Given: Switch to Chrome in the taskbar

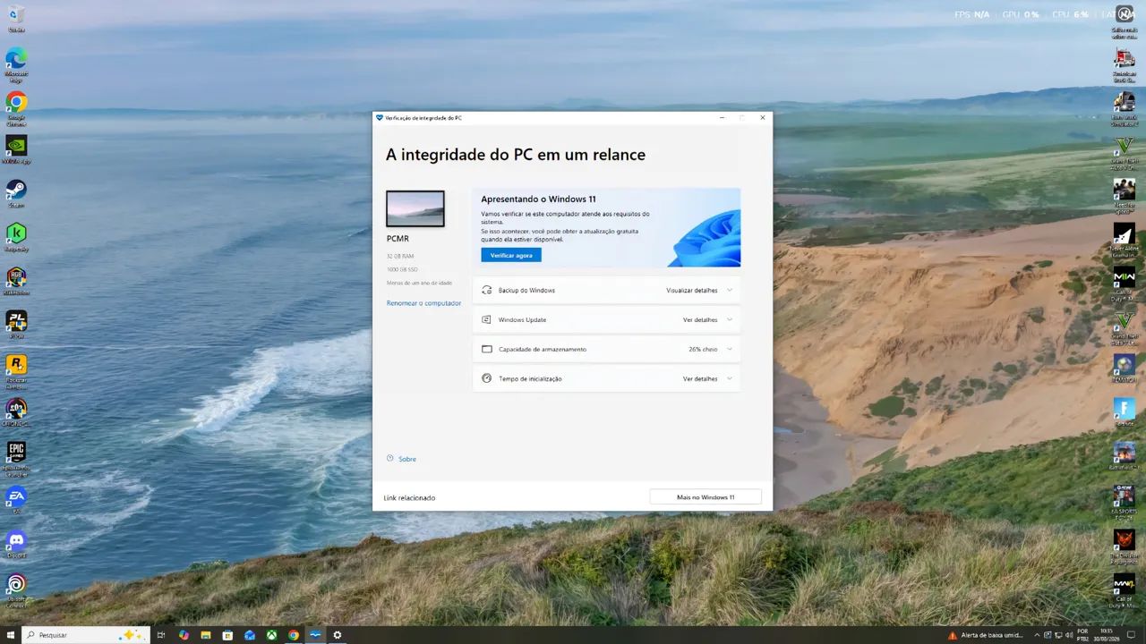Looking at the screenshot, I should point(294,634).
